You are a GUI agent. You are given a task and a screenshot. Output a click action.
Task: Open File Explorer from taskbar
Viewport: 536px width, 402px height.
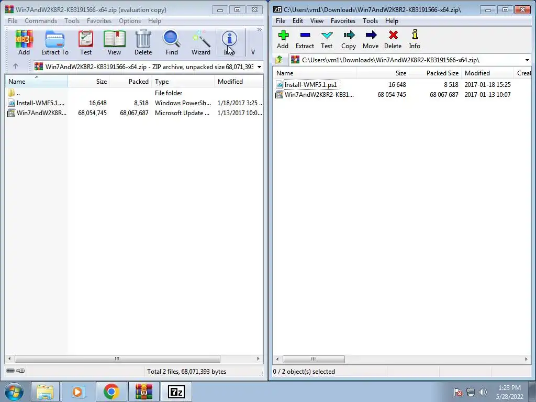[x=45, y=392]
